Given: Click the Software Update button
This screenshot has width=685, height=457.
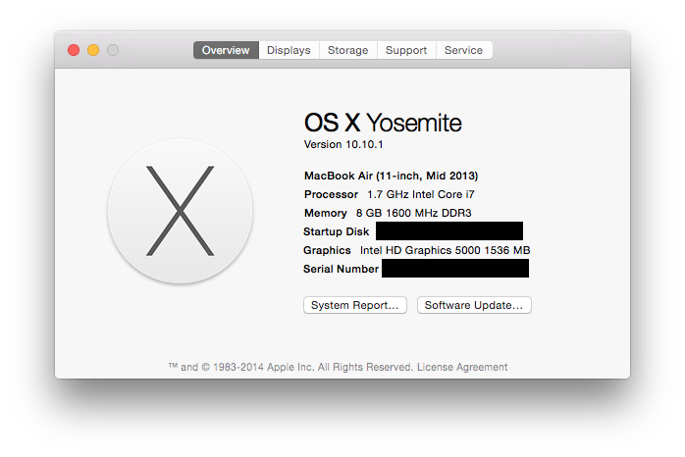Looking at the screenshot, I should click(474, 305).
